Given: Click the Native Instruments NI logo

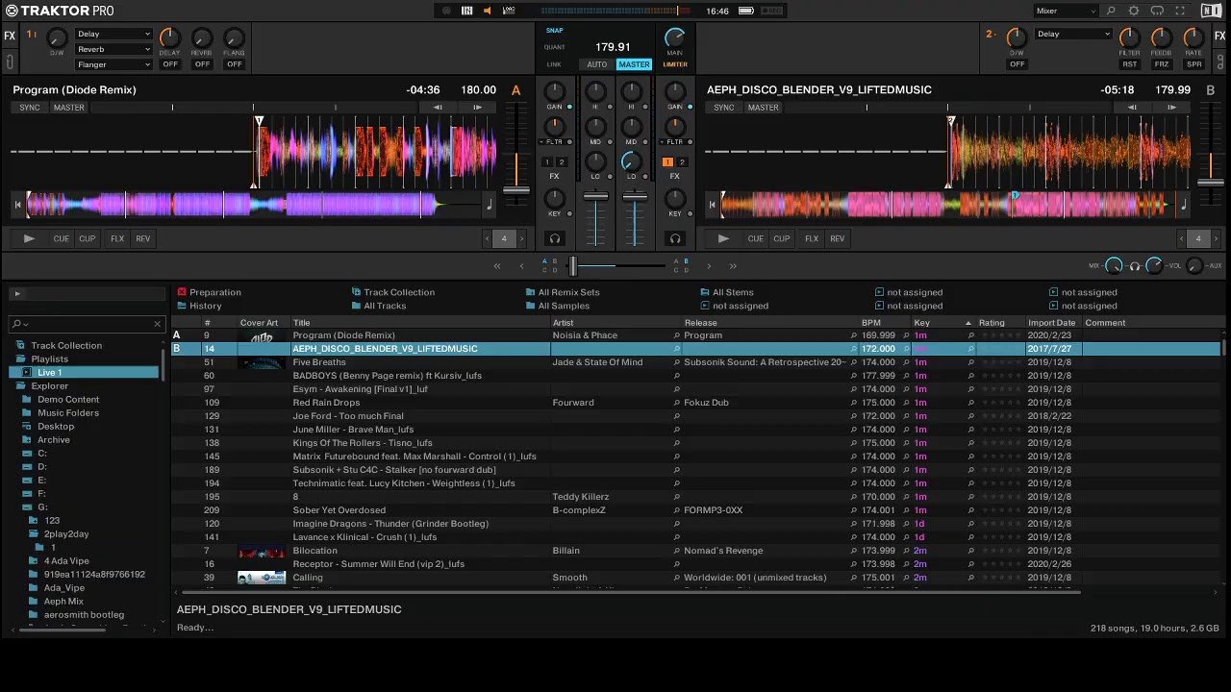Looking at the screenshot, I should (x=1210, y=11).
